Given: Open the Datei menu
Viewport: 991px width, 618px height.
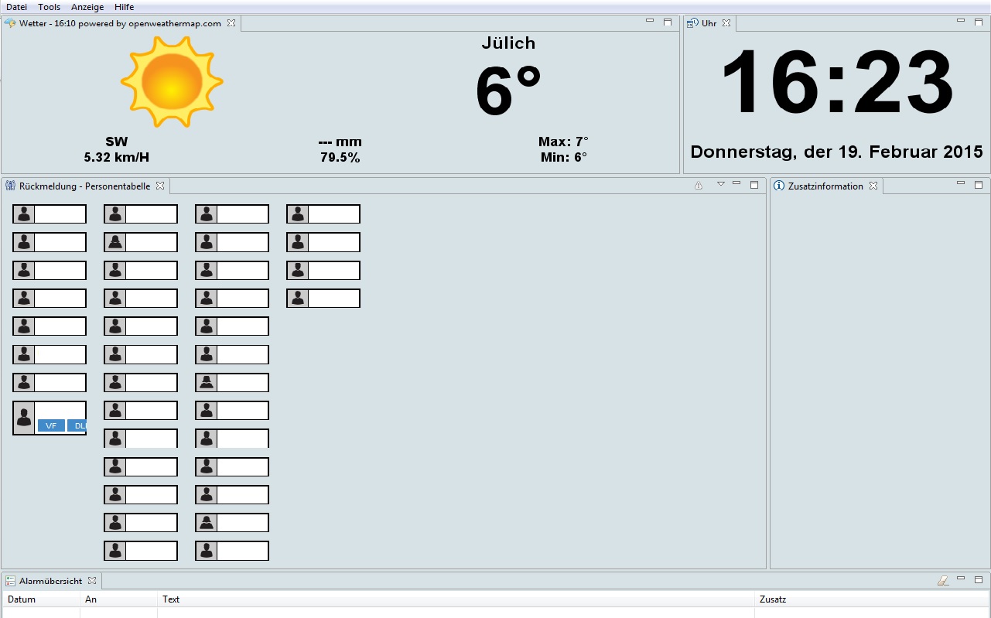Looking at the screenshot, I should tap(16, 7).
